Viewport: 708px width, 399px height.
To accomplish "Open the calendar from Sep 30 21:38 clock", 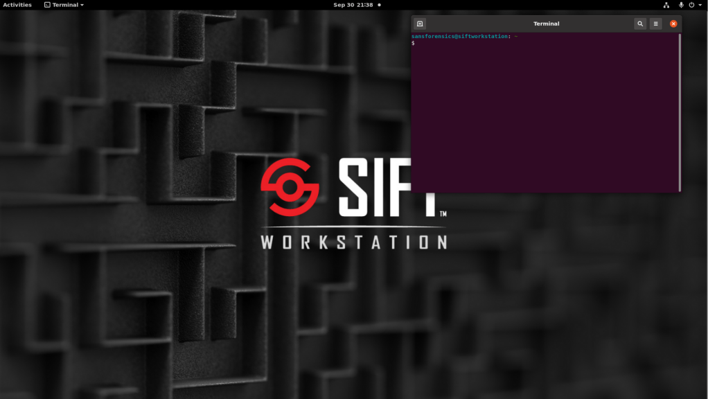I will click(353, 5).
